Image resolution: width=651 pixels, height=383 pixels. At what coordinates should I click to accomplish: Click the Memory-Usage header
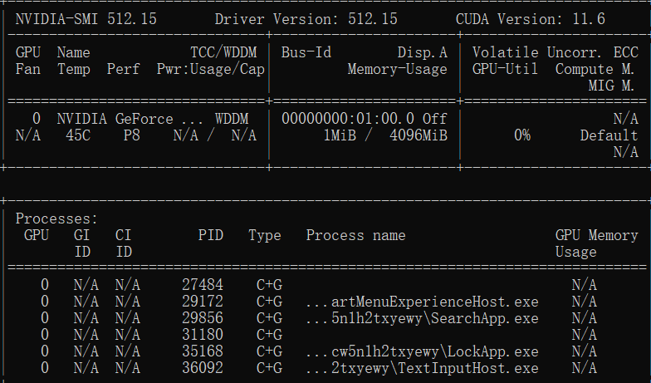pos(397,69)
